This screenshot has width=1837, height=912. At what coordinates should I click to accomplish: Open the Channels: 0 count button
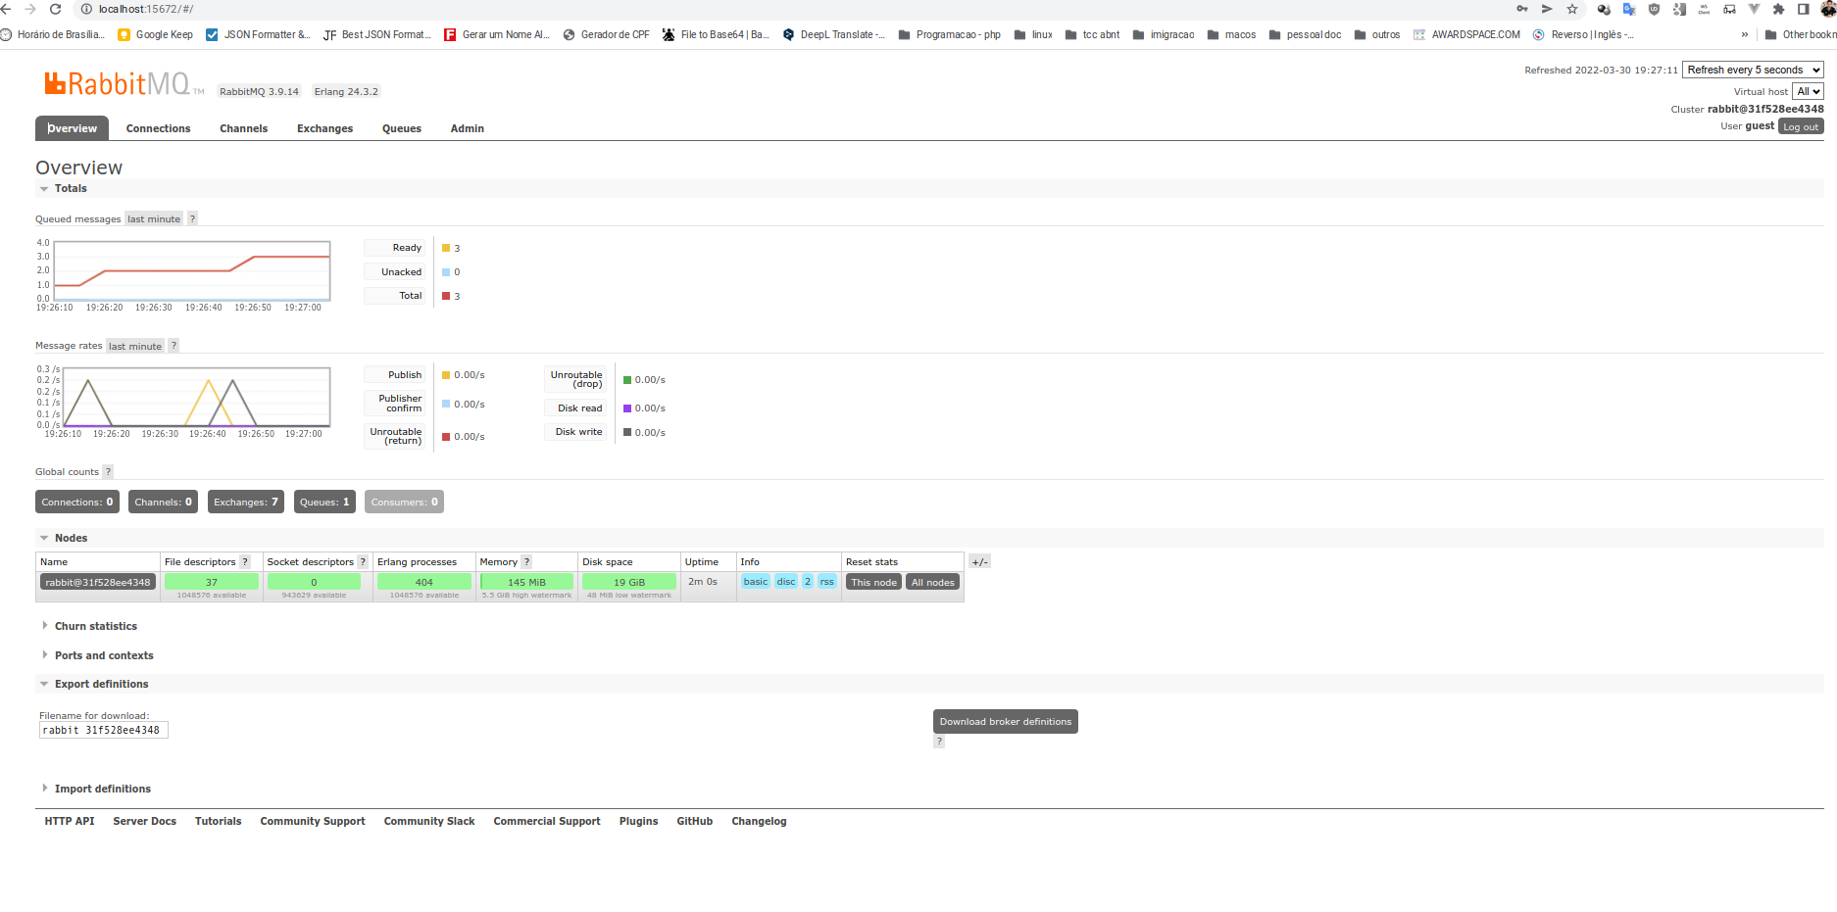164,502
